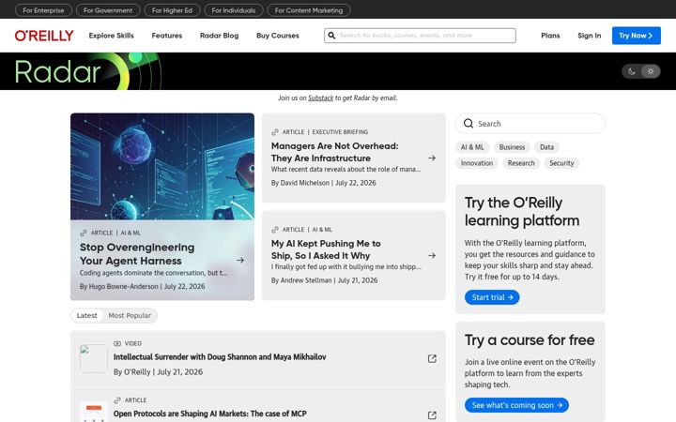This screenshot has height=422, width=676.
Task: Click Try a course for free heading
Action: [x=530, y=340]
